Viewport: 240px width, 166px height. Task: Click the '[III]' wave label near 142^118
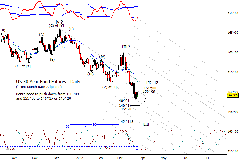146,124
